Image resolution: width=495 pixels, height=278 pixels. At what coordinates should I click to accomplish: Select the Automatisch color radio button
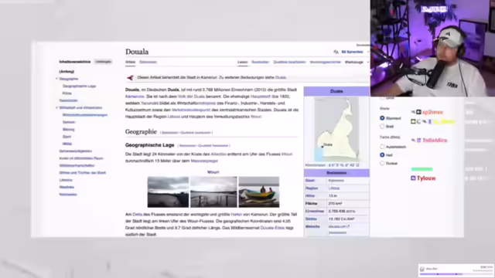(x=382, y=147)
